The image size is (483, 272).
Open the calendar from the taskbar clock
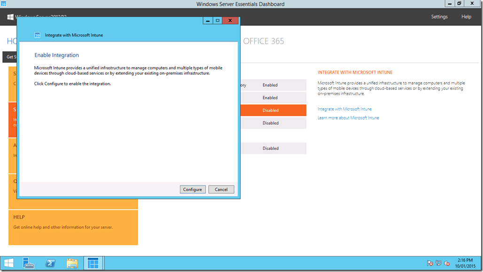(x=464, y=263)
